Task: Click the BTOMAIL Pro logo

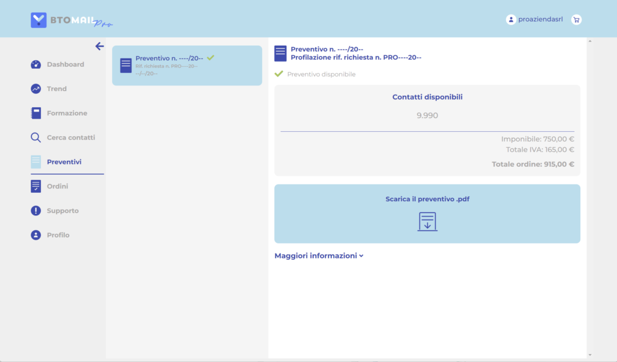Action: pyautogui.click(x=71, y=20)
